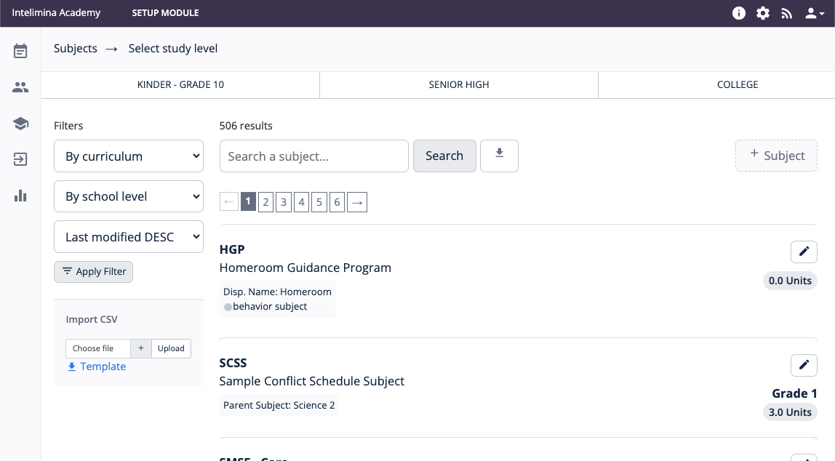Image resolution: width=835 pixels, height=461 pixels.
Task: Click the sign-in arrow sidebar icon
Action: click(20, 159)
